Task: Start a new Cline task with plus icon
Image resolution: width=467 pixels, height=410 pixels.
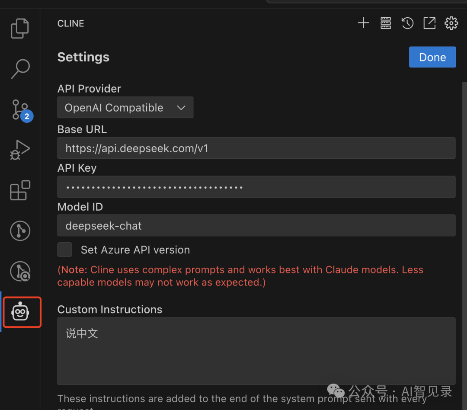Action: pyautogui.click(x=363, y=23)
